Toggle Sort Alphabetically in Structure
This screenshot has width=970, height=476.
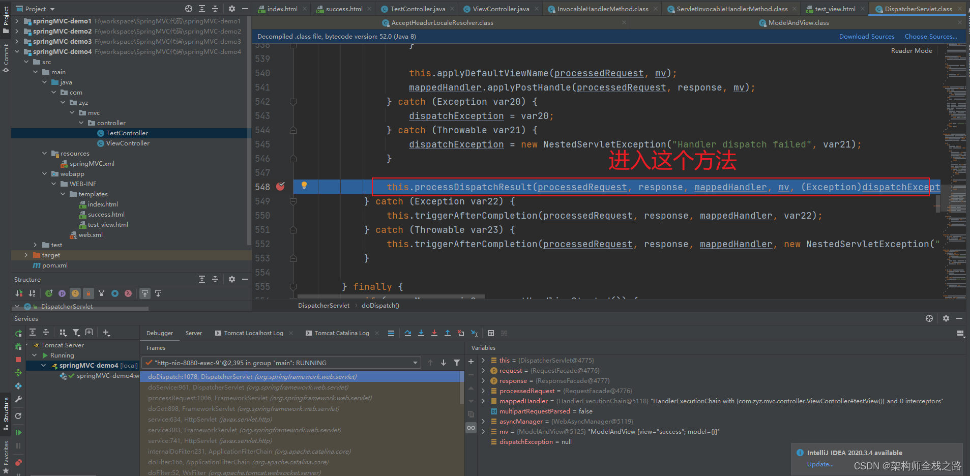(32, 293)
